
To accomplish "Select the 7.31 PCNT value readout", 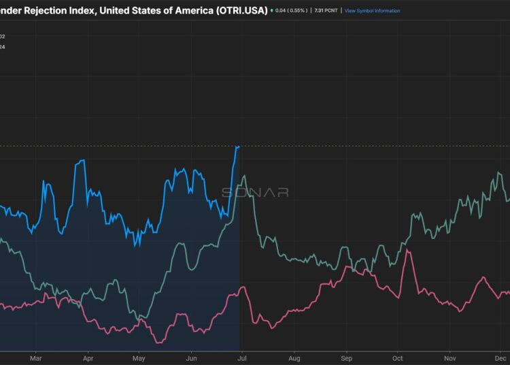I will [x=325, y=11].
